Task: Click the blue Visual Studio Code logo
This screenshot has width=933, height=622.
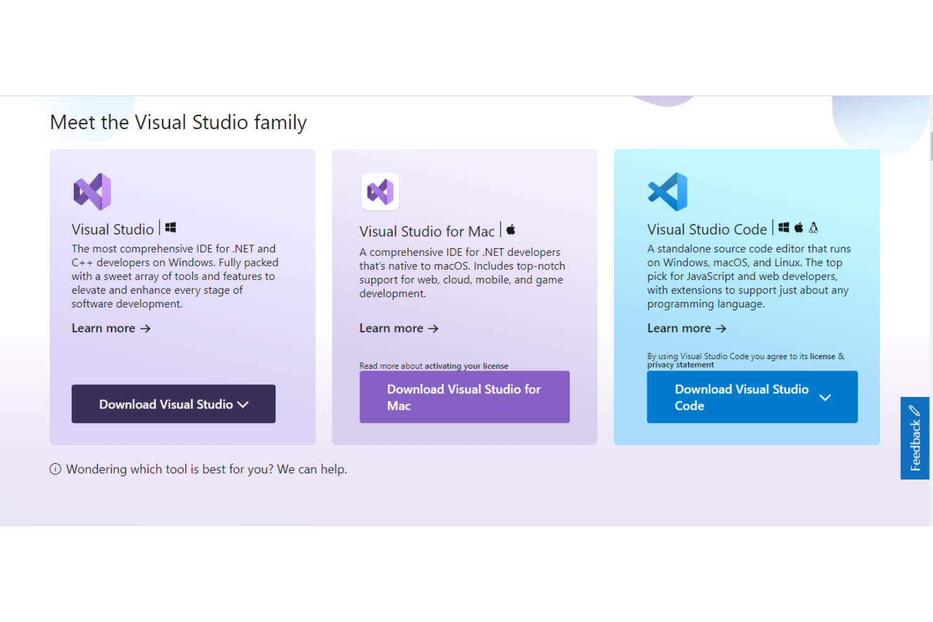Action: (667, 190)
